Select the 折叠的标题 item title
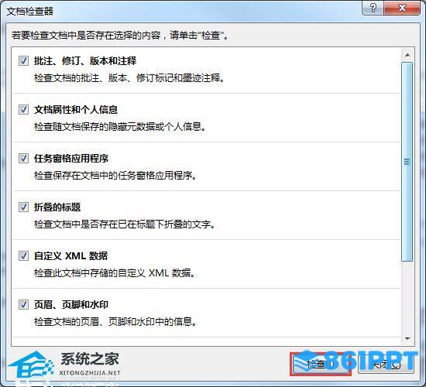426x387 pixels. [x=57, y=207]
